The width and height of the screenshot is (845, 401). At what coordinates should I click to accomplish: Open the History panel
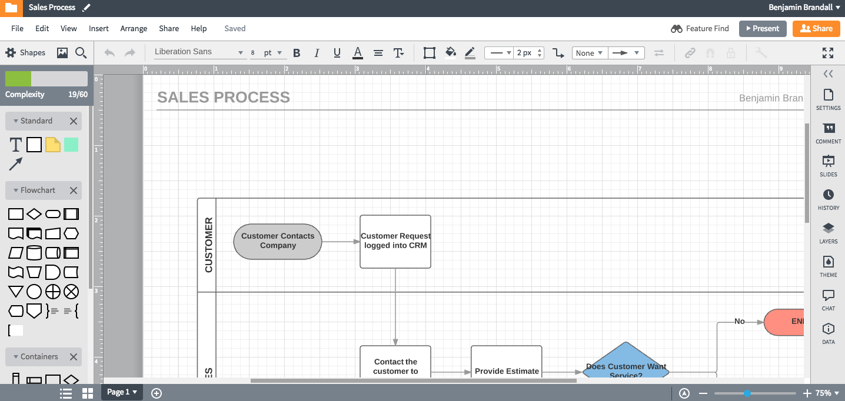click(828, 200)
